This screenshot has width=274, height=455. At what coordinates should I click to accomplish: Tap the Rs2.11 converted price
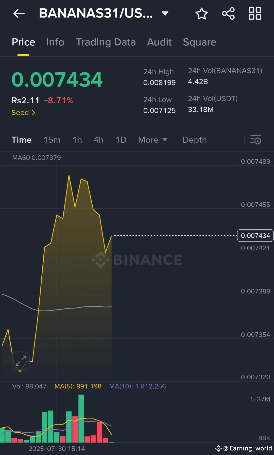[x=25, y=101]
